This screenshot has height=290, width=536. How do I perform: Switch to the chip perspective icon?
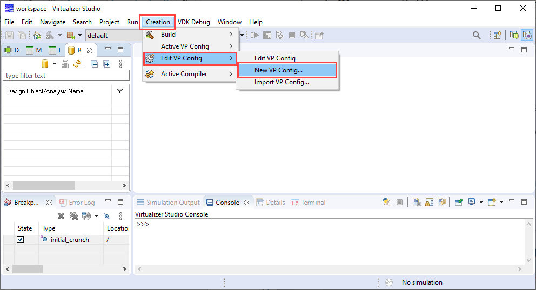(x=514, y=35)
